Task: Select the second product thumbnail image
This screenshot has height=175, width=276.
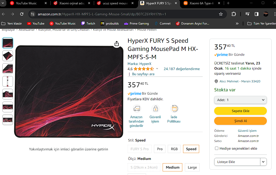Action: (8, 56)
